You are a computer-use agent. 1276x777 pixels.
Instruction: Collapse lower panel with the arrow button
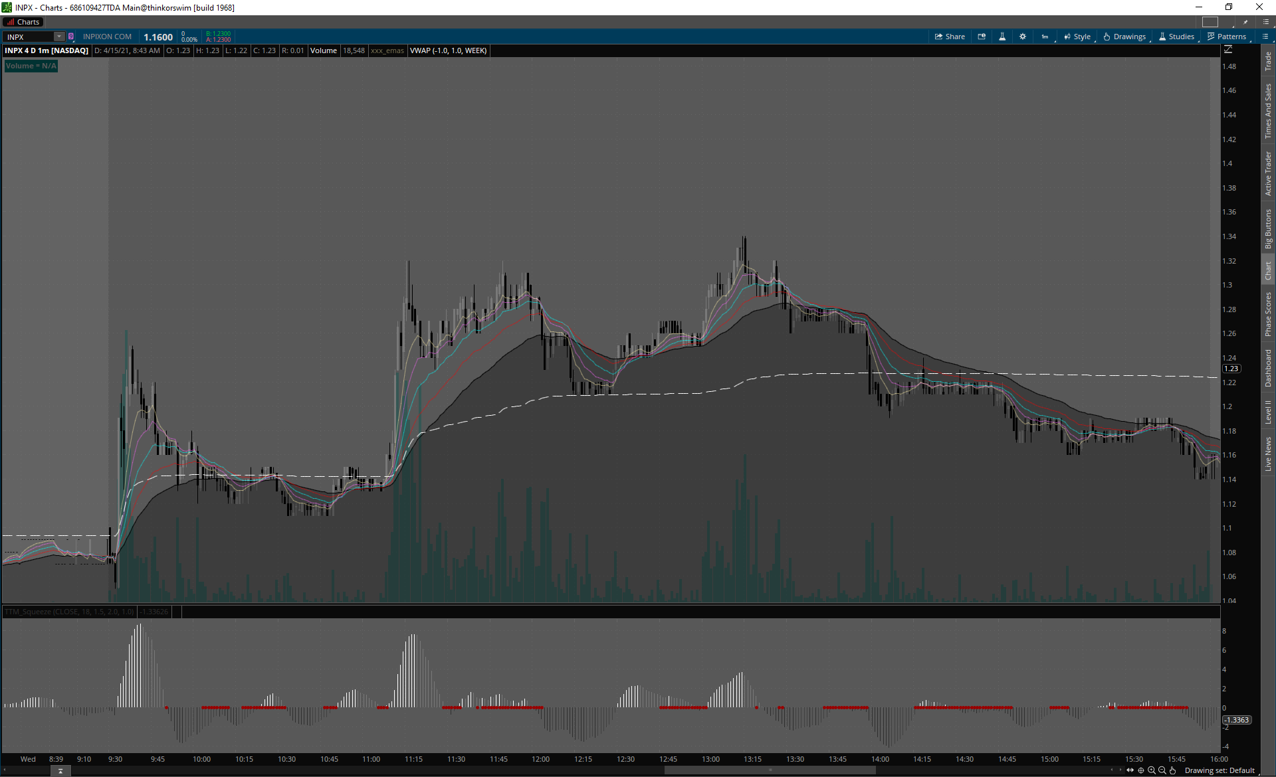[x=60, y=771]
